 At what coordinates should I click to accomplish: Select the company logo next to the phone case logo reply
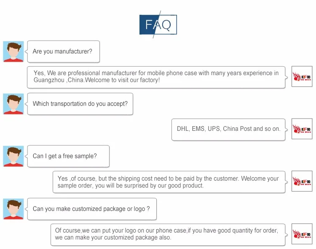click(x=302, y=234)
